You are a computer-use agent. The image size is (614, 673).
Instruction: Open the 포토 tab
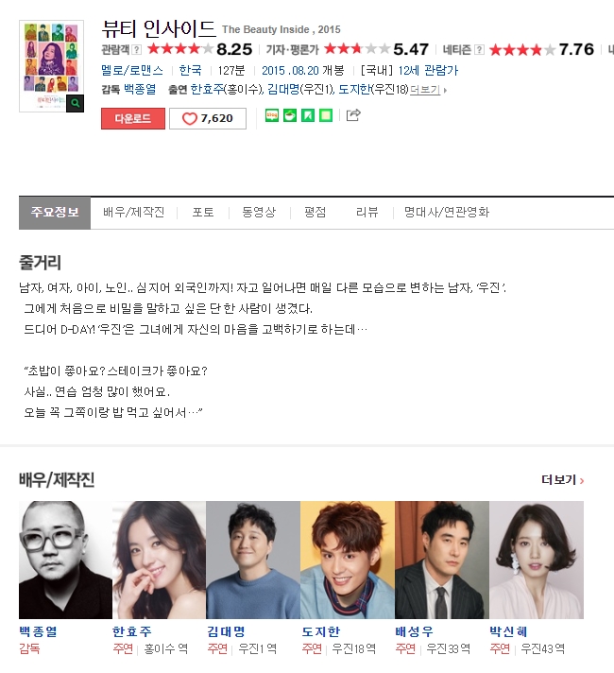tap(203, 212)
